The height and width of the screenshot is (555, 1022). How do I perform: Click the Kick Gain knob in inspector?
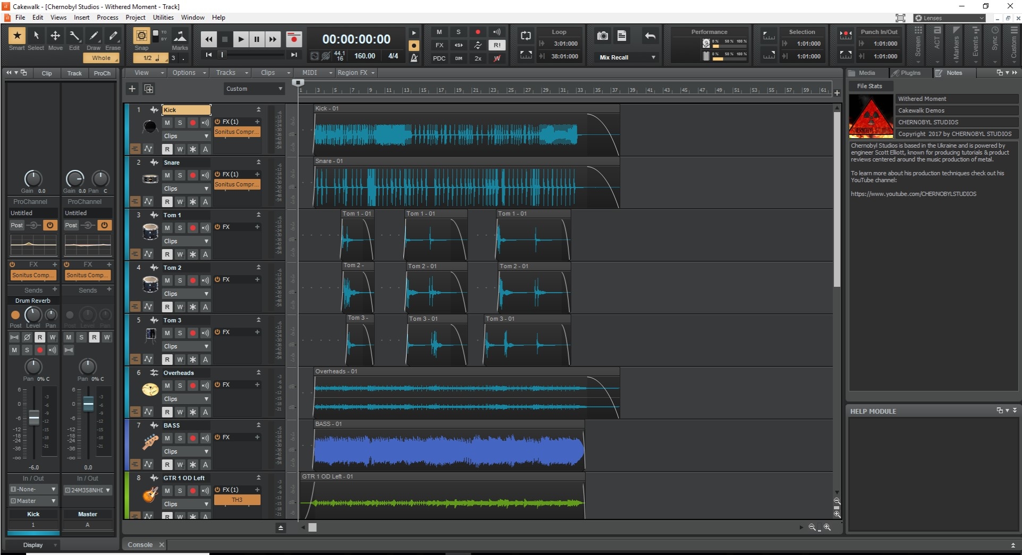pos(33,178)
